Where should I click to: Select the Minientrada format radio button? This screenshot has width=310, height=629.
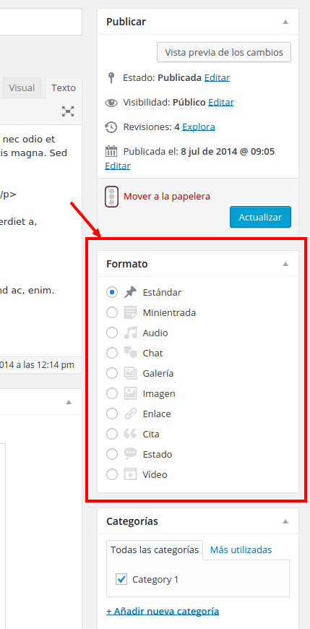[x=112, y=312]
